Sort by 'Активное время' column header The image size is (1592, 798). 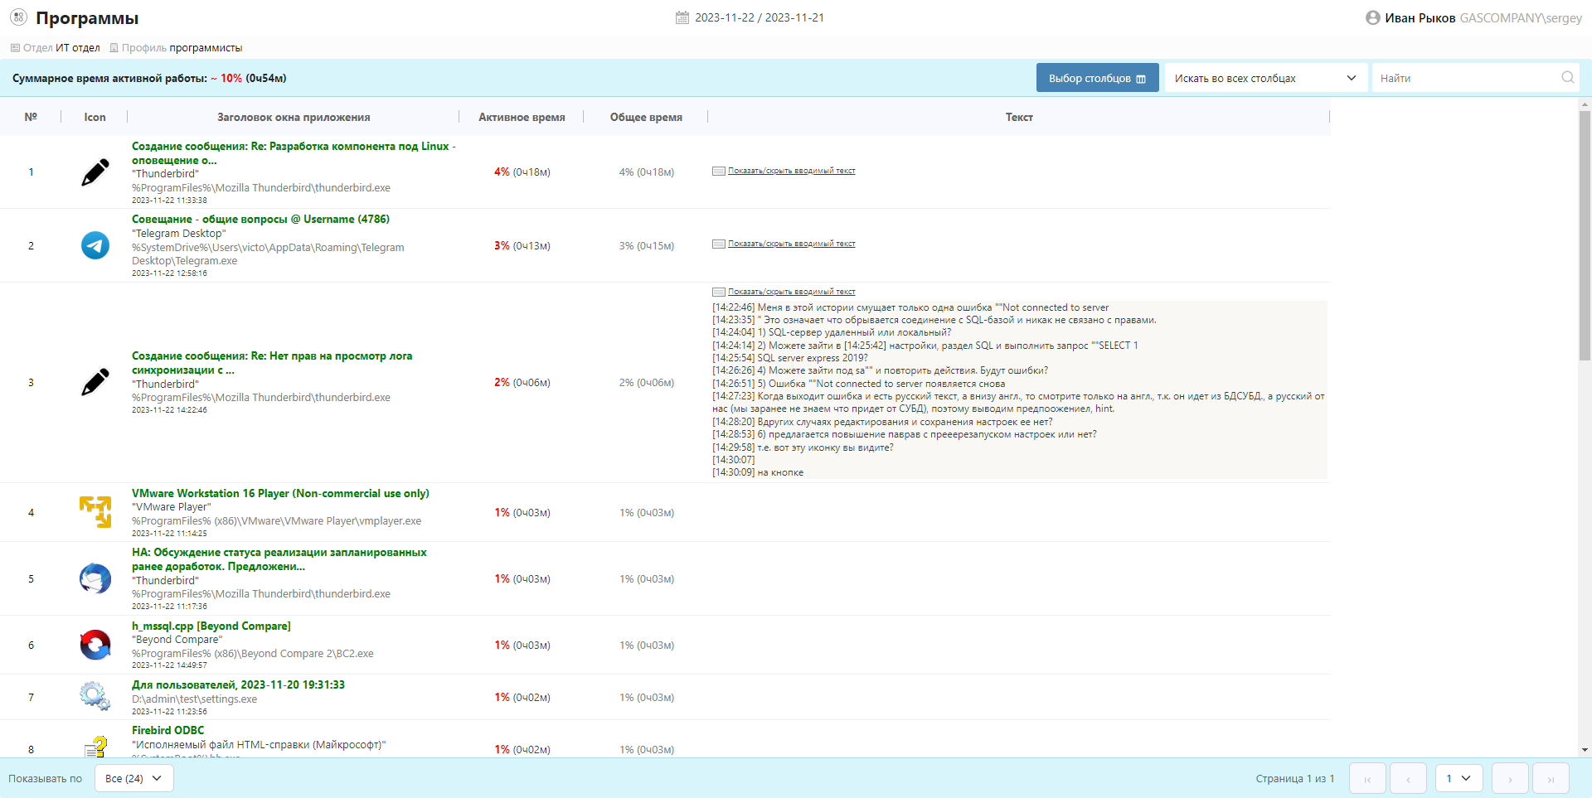(x=522, y=117)
